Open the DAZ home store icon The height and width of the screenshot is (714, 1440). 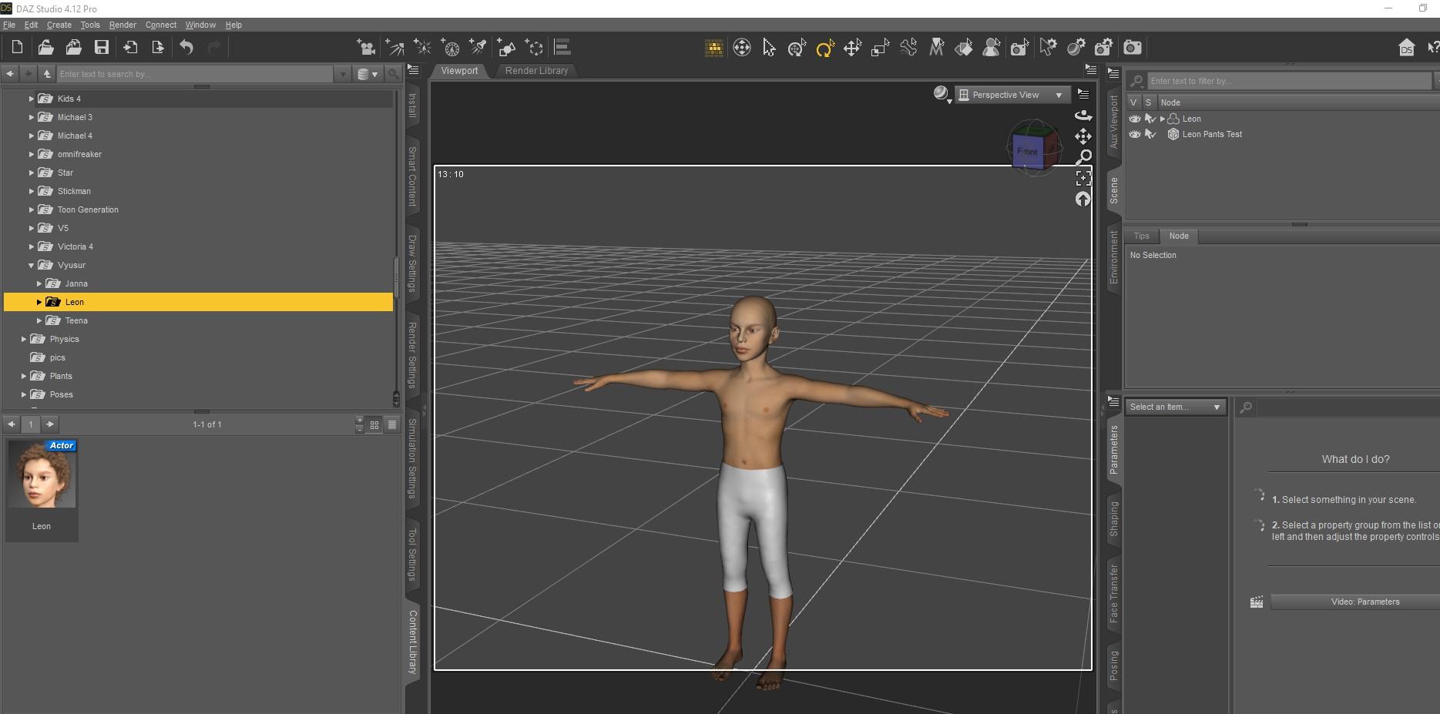click(x=1406, y=48)
